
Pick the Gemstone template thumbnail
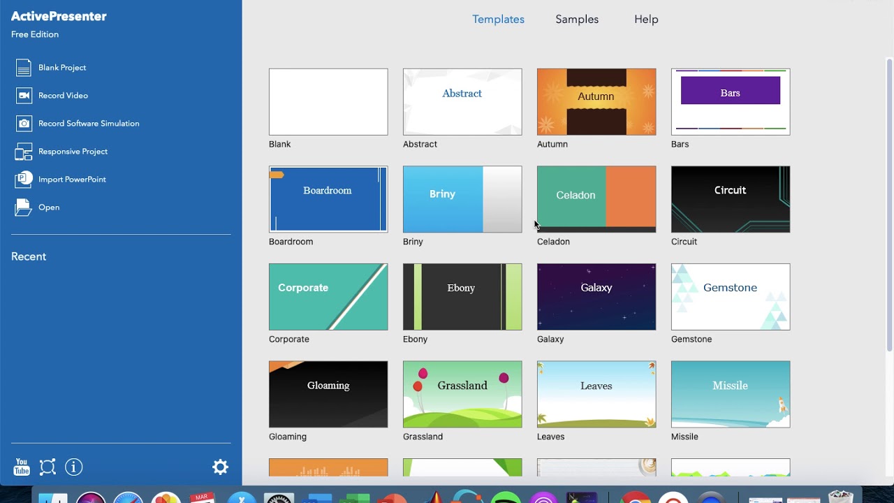tap(731, 297)
